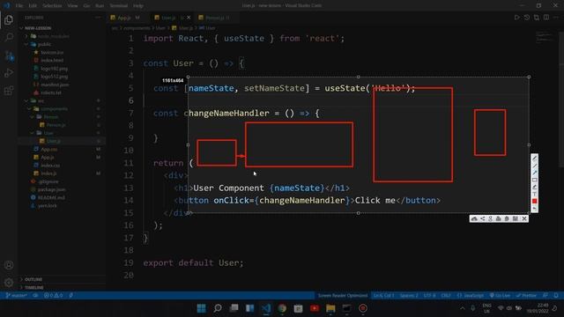Image resolution: width=564 pixels, height=317 pixels.
Task: Click Prettier in status bar
Action: pos(526,296)
